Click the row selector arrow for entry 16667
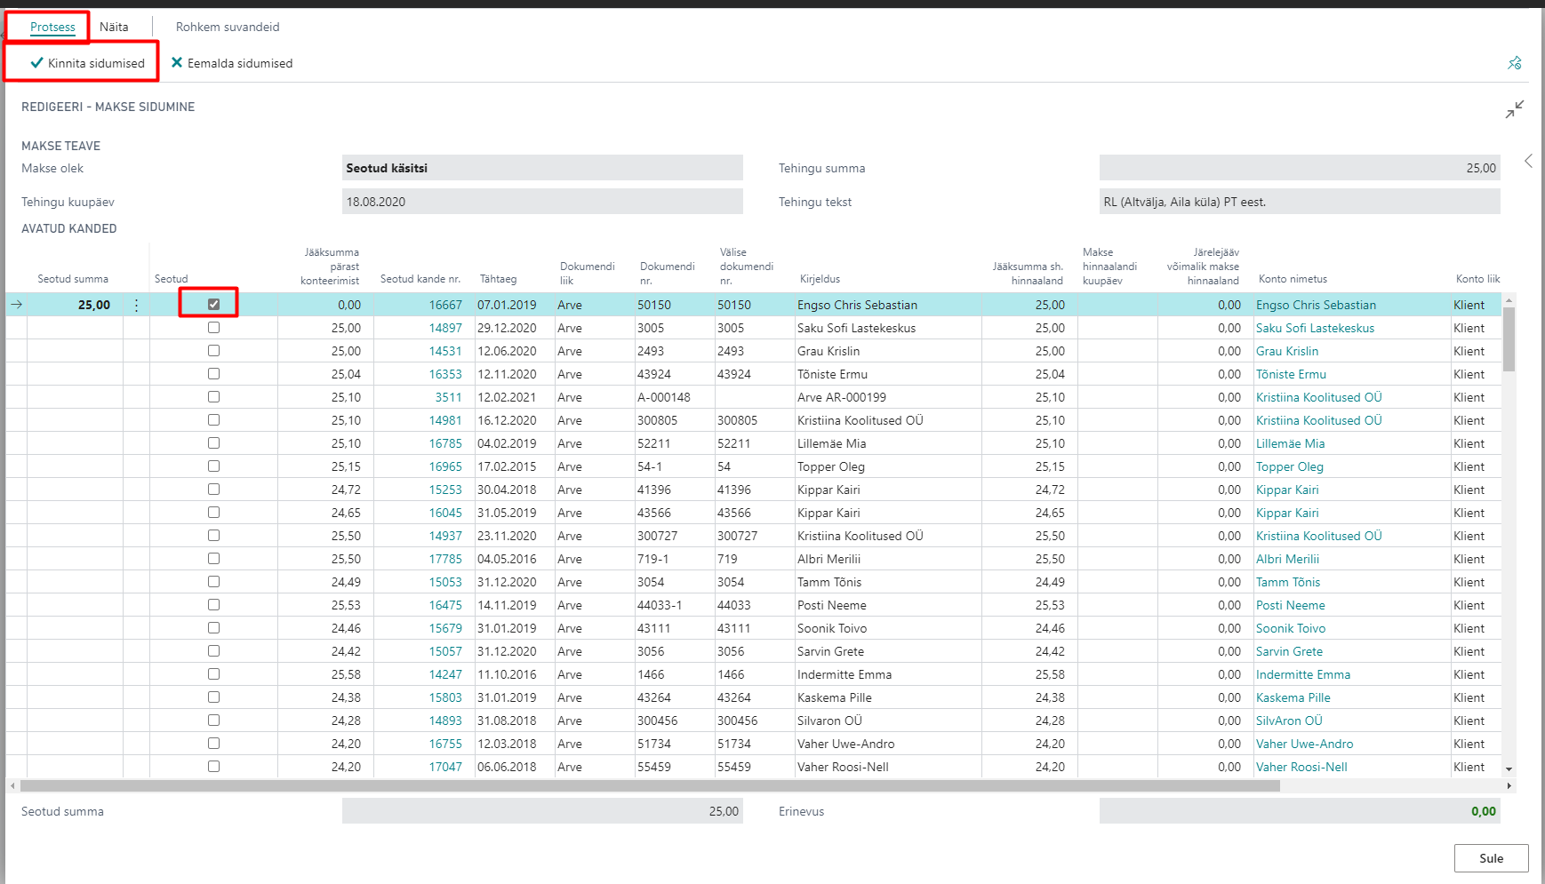The height and width of the screenshot is (884, 1545). point(16,305)
